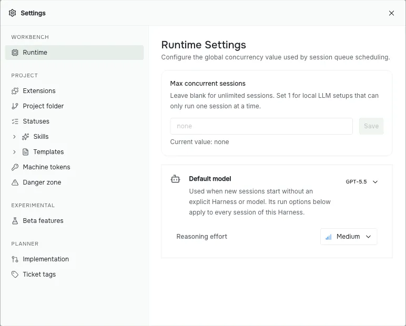Click the 'Current value: none' text
406x326 pixels.
199,142
